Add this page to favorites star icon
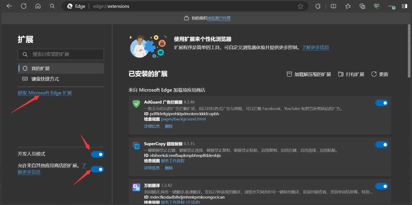412x205 pixels. coord(300,6)
